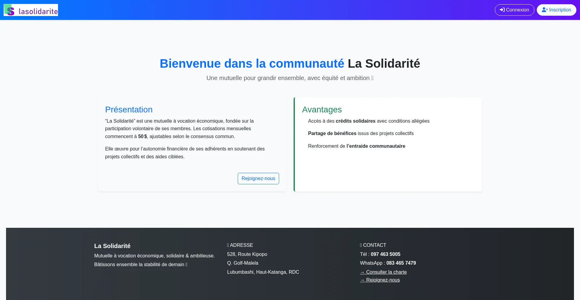Screen dimensions: 580x300
Task: Open the Connexion page
Action: [514, 10]
